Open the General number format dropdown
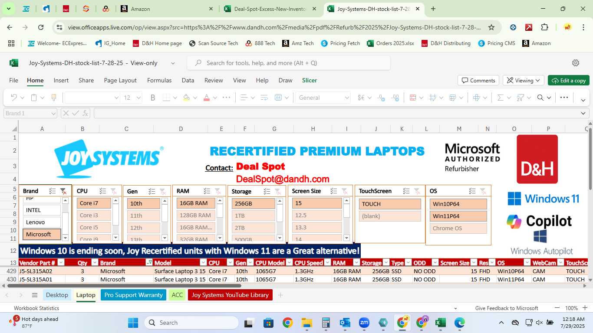Screen dimensions: 593x333 346,98
